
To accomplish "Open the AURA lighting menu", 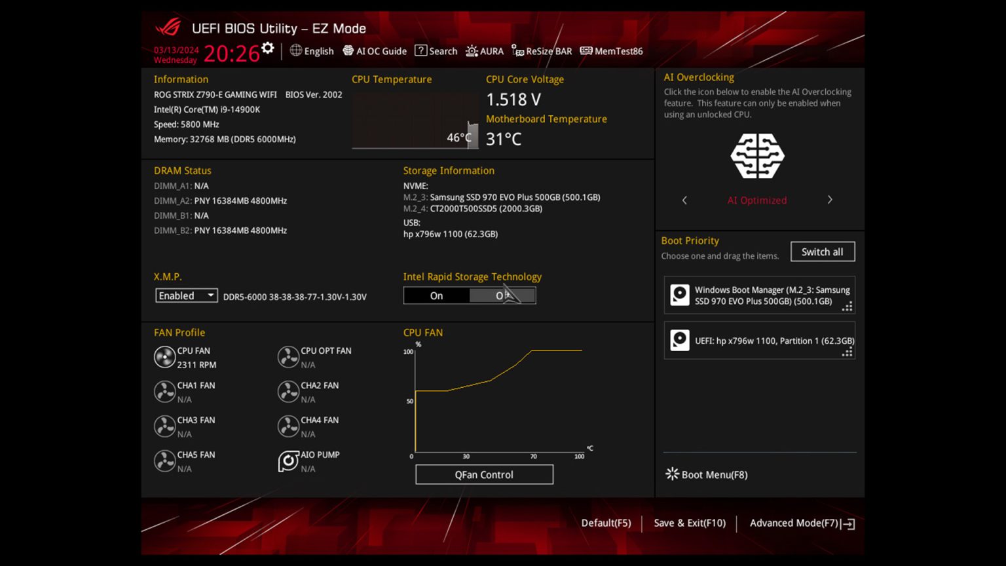I will 485,51.
